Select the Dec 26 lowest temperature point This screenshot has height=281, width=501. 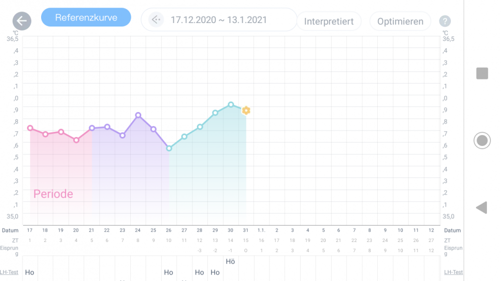[169, 148]
